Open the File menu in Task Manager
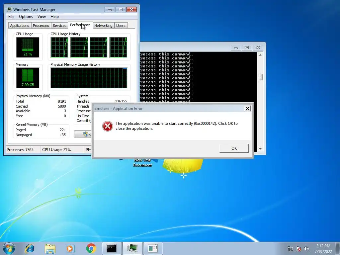The width and height of the screenshot is (340, 255). tap(11, 17)
